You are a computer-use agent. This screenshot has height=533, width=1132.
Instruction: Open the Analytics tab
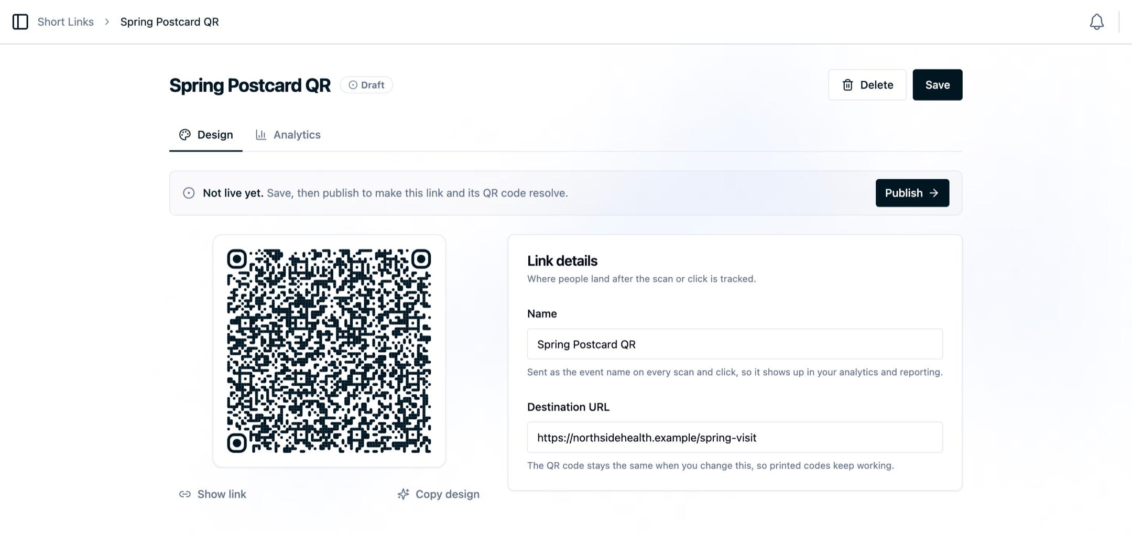(x=288, y=135)
